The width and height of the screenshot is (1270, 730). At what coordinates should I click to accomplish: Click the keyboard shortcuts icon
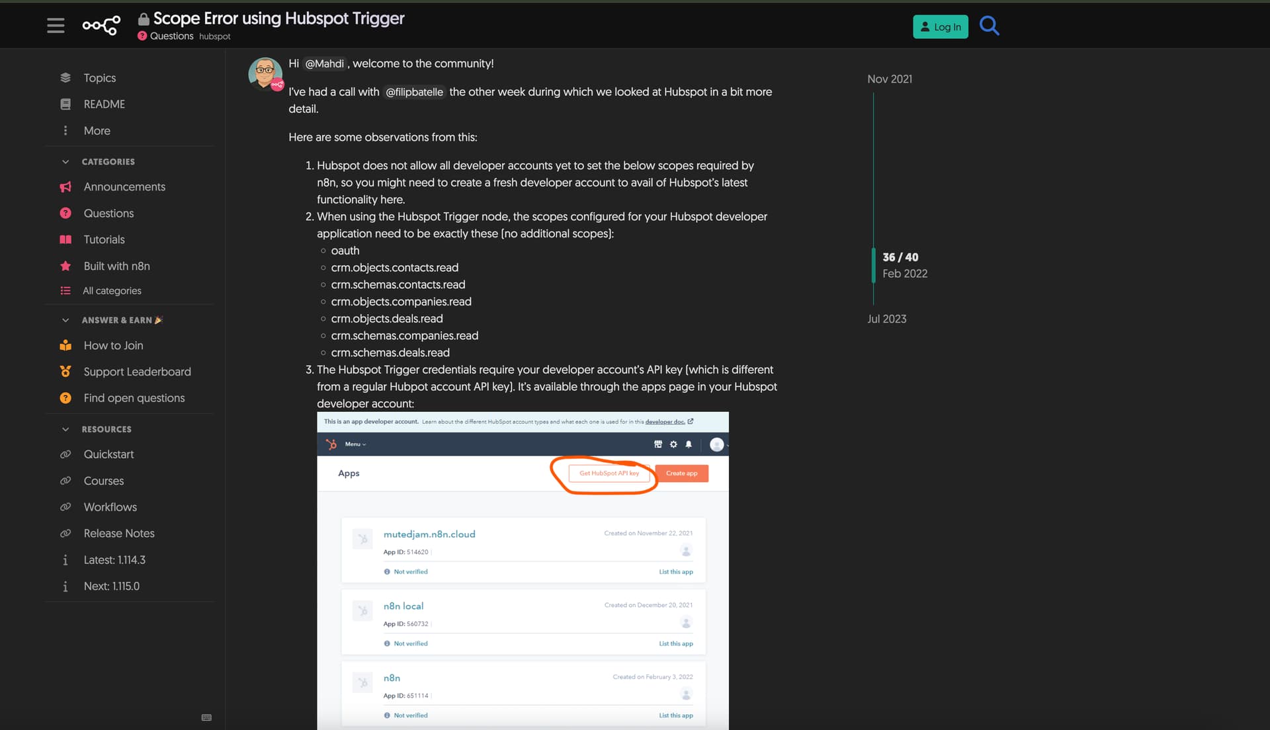(x=206, y=717)
